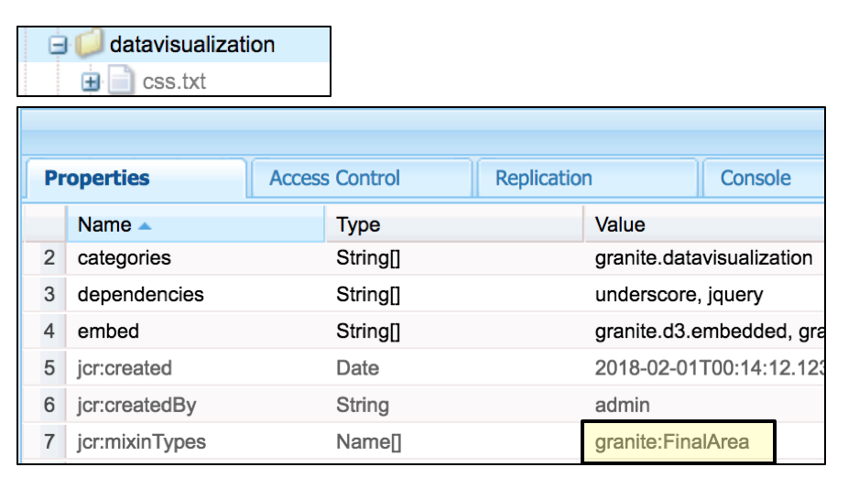Click the embed property name cell
Image resolution: width=848 pixels, height=478 pixels.
click(x=108, y=331)
